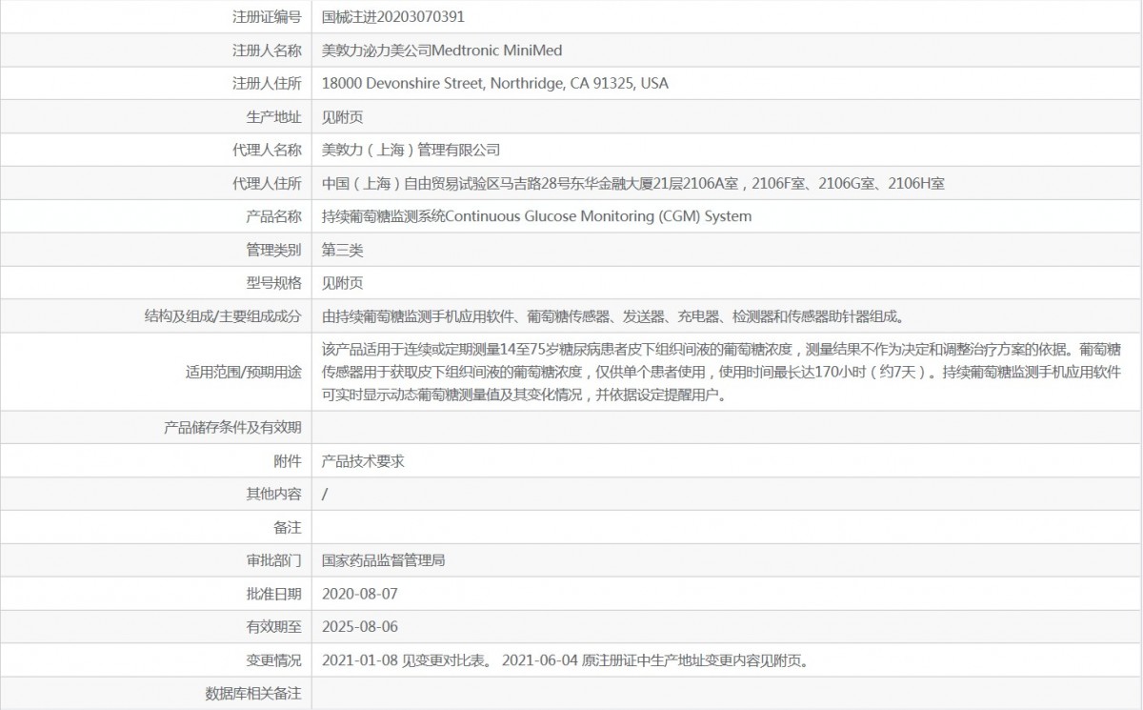
Task: Click the agent address in Shanghai free trade zone
Action: pyautogui.click(x=632, y=183)
